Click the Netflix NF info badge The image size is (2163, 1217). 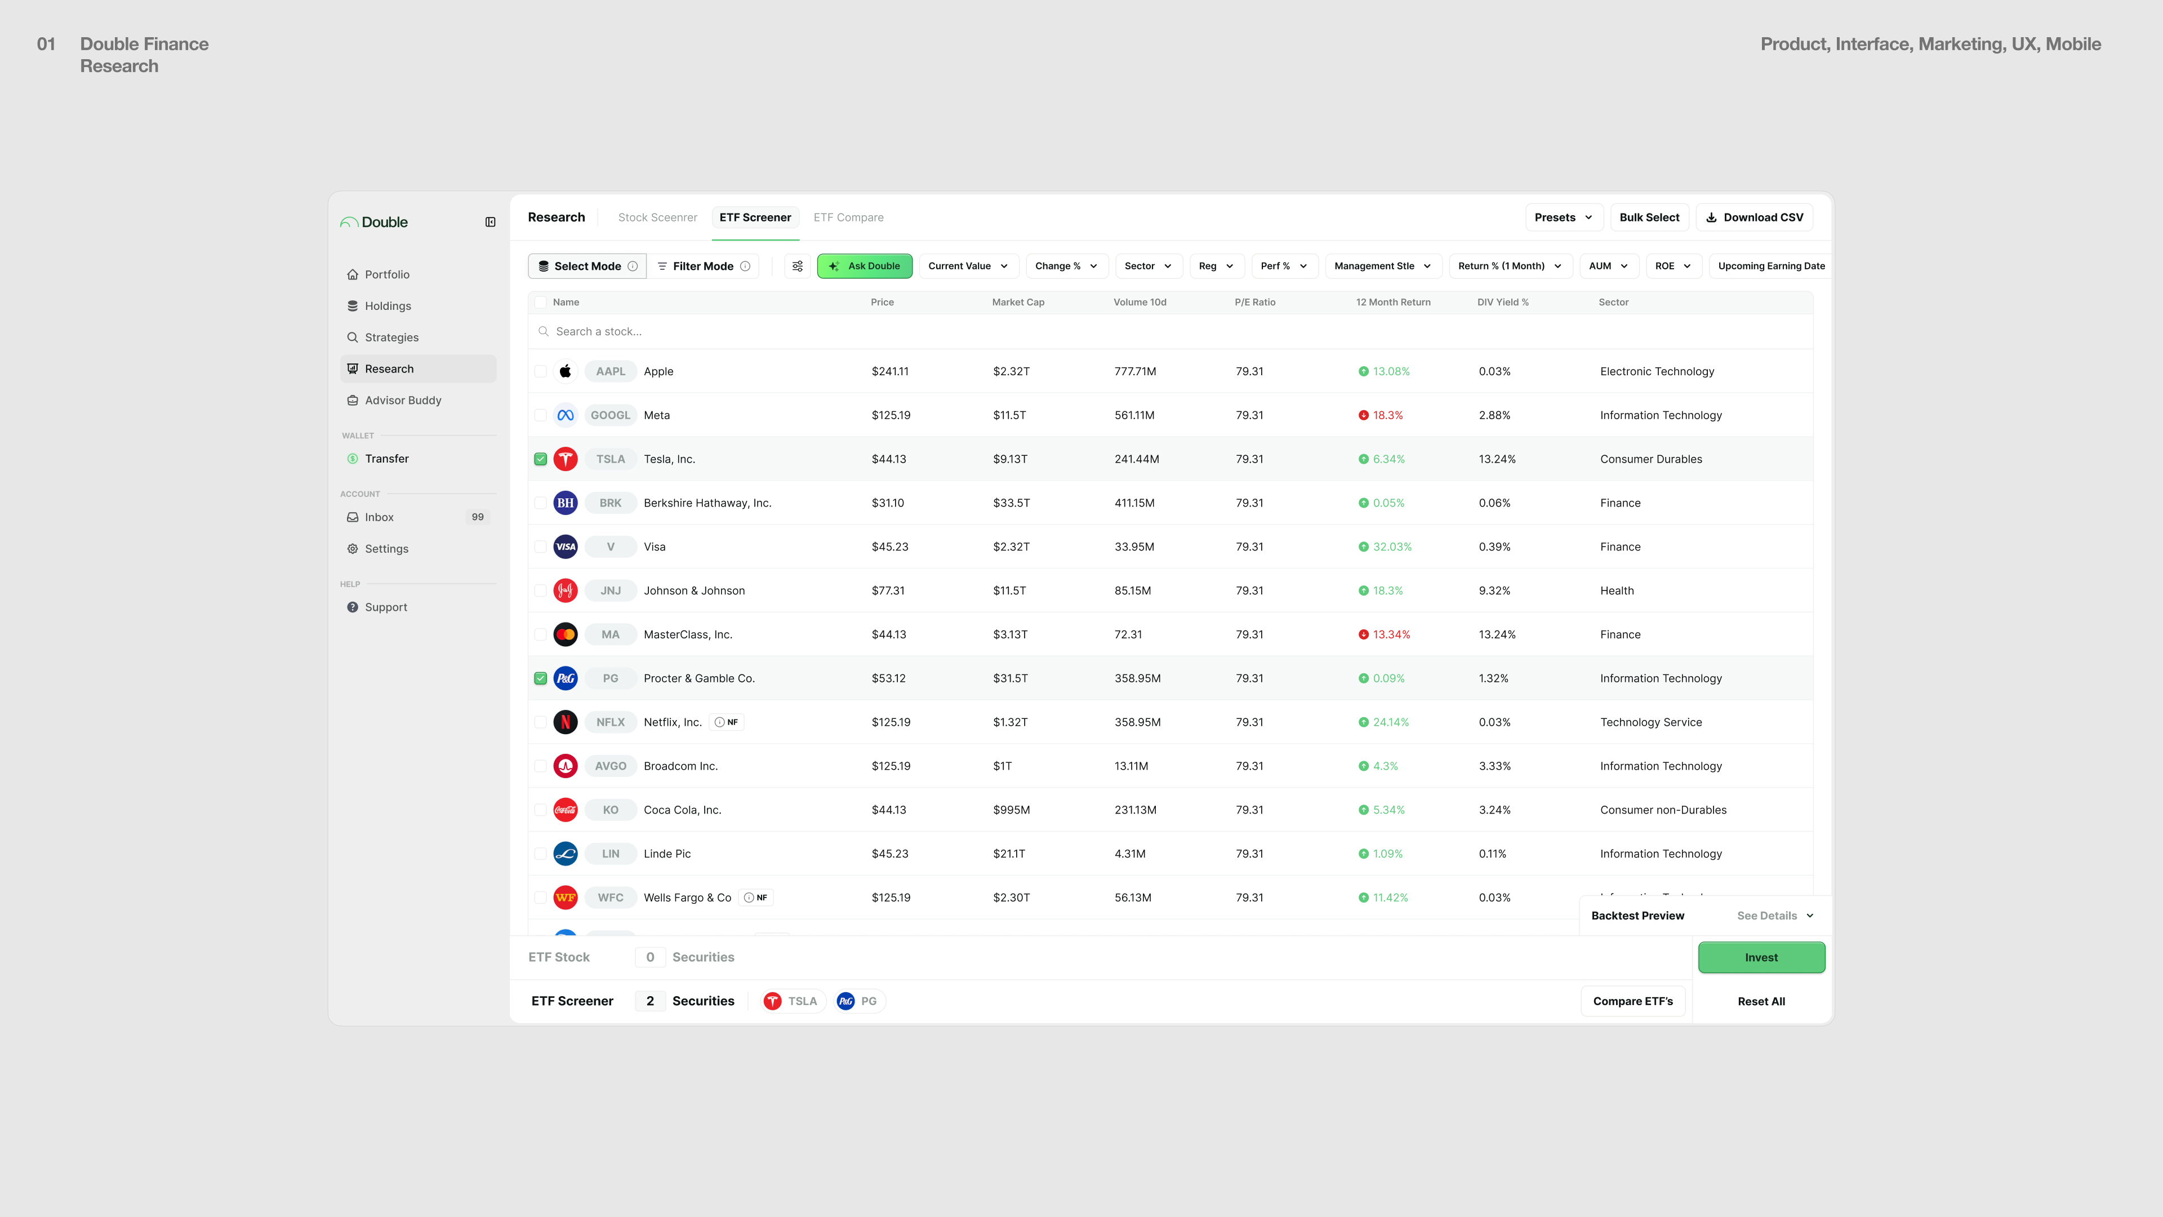(x=727, y=722)
